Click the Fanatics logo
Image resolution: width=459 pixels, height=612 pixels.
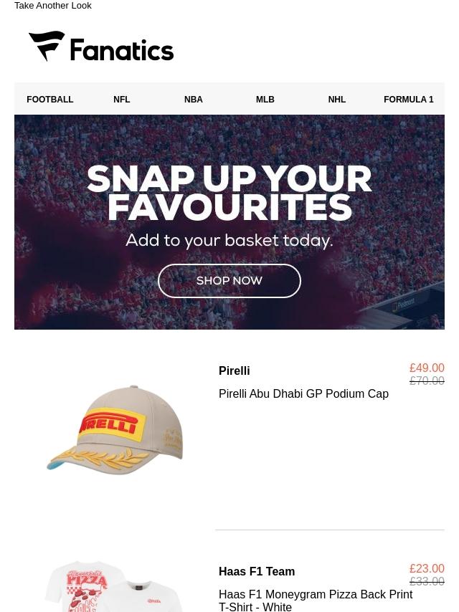101,46
